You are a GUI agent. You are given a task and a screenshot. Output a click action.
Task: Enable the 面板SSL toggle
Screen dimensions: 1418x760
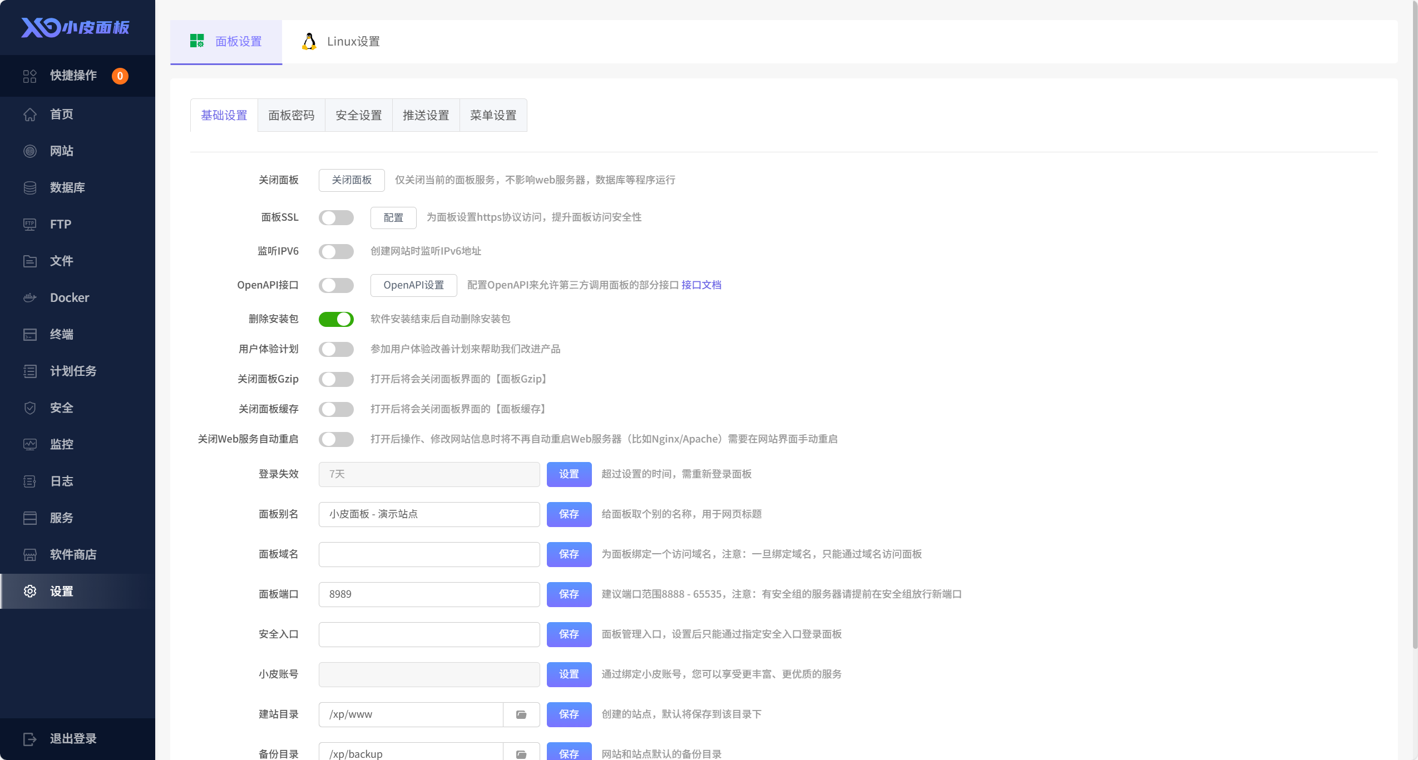[336, 217]
